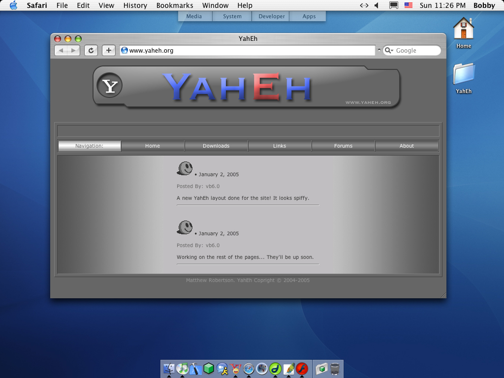Click 'Posted By: vb6.0' under the first post date

198,186
